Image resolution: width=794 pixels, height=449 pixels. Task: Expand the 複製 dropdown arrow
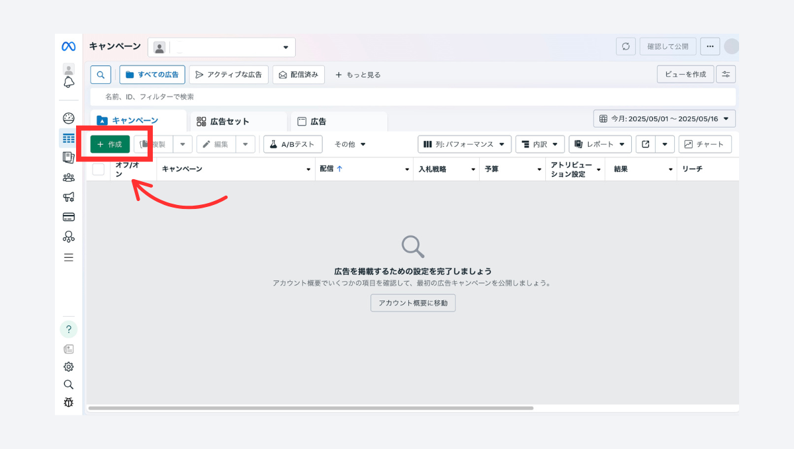(x=183, y=144)
